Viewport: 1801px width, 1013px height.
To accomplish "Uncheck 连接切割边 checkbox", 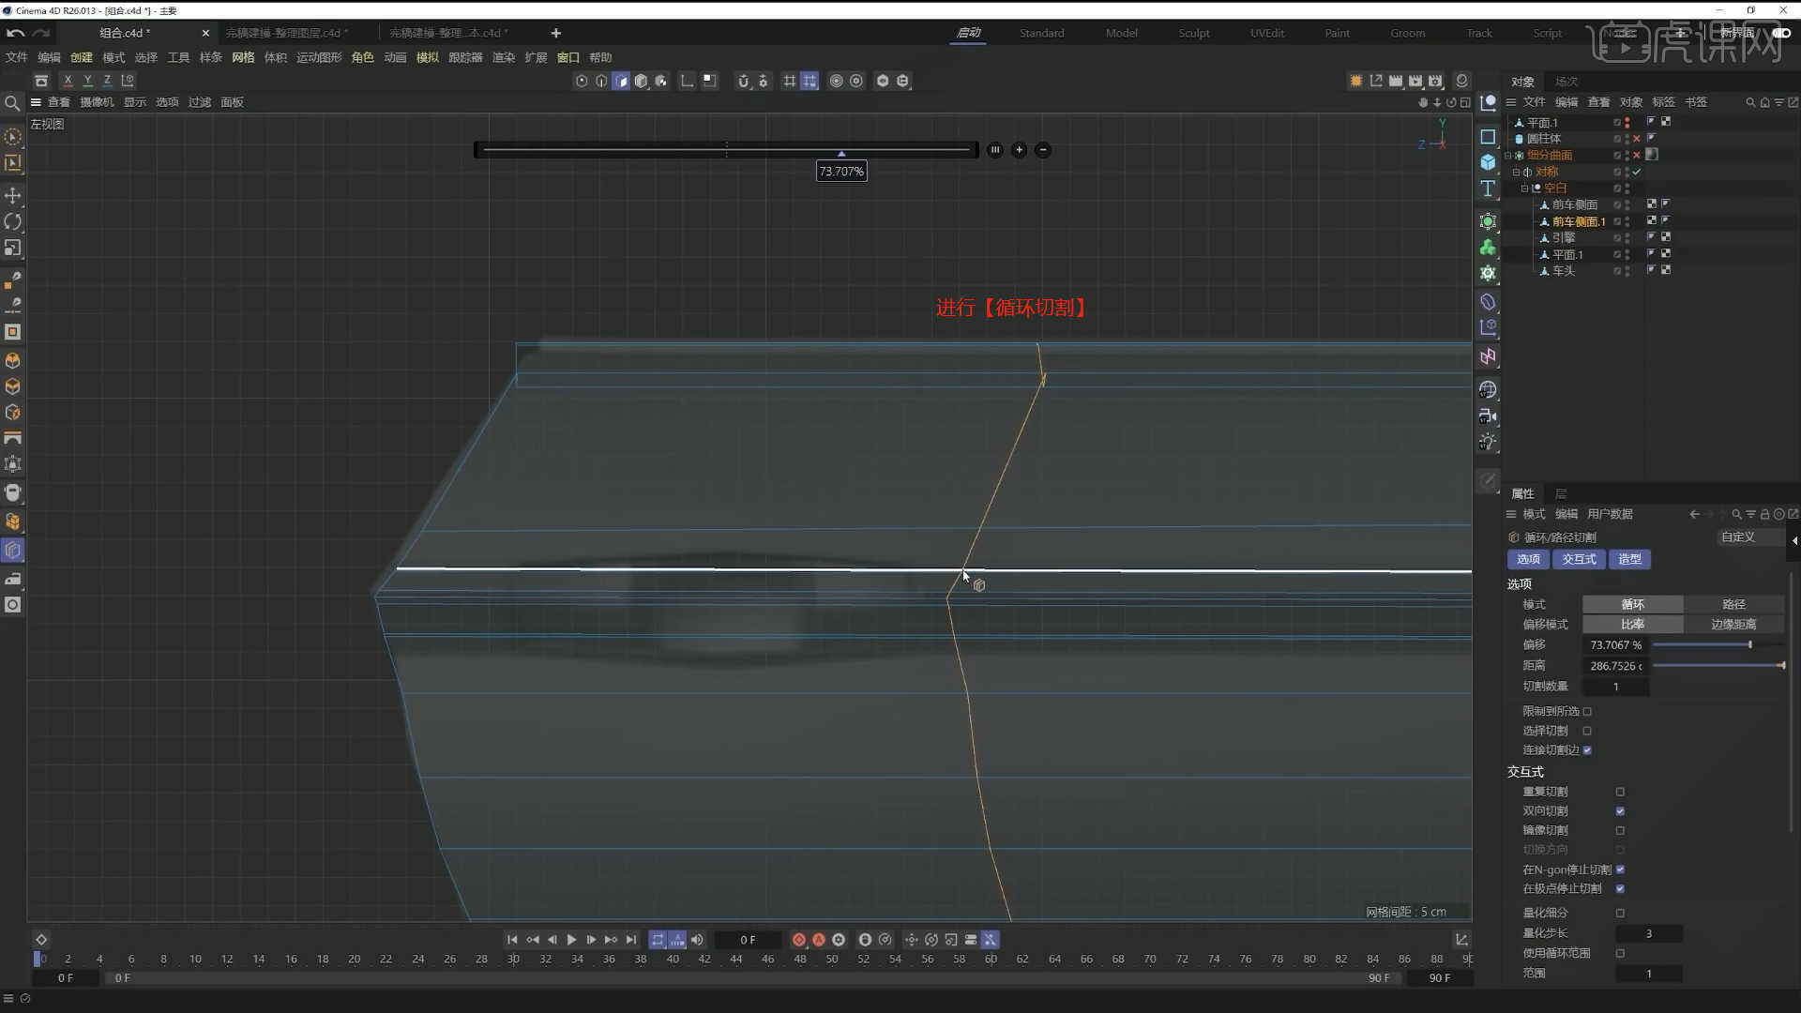I will (x=1587, y=749).
